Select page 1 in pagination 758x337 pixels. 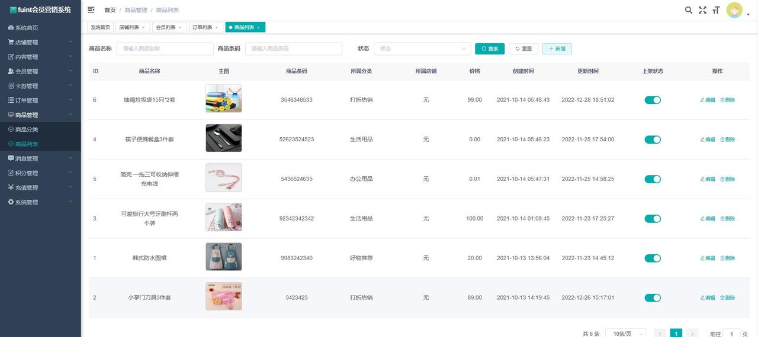676,334
